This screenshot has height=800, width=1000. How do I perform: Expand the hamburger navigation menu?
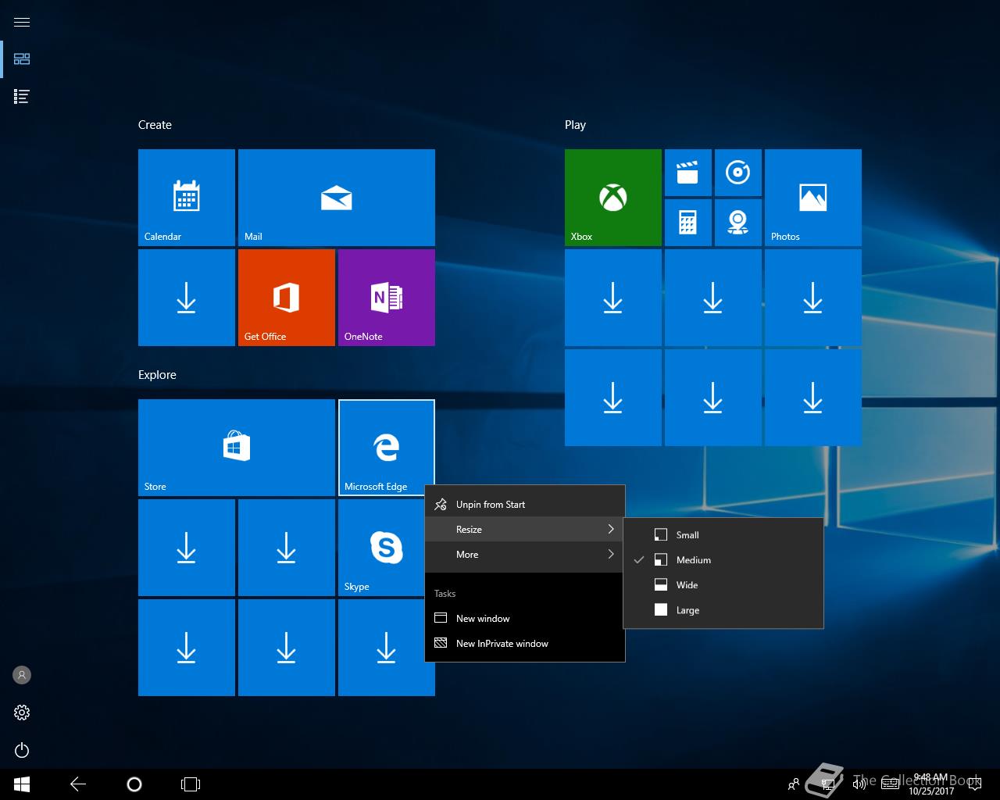(22, 22)
